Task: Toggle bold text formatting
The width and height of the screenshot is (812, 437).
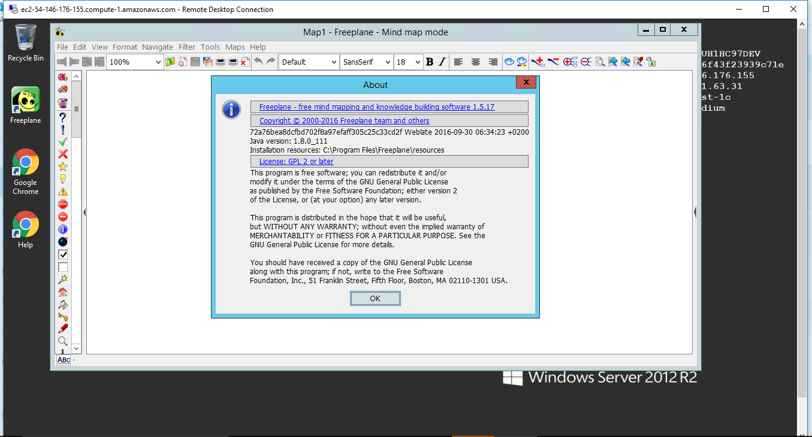Action: (429, 62)
